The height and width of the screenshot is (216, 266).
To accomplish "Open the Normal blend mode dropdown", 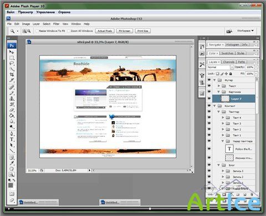I will (x=220, y=67).
